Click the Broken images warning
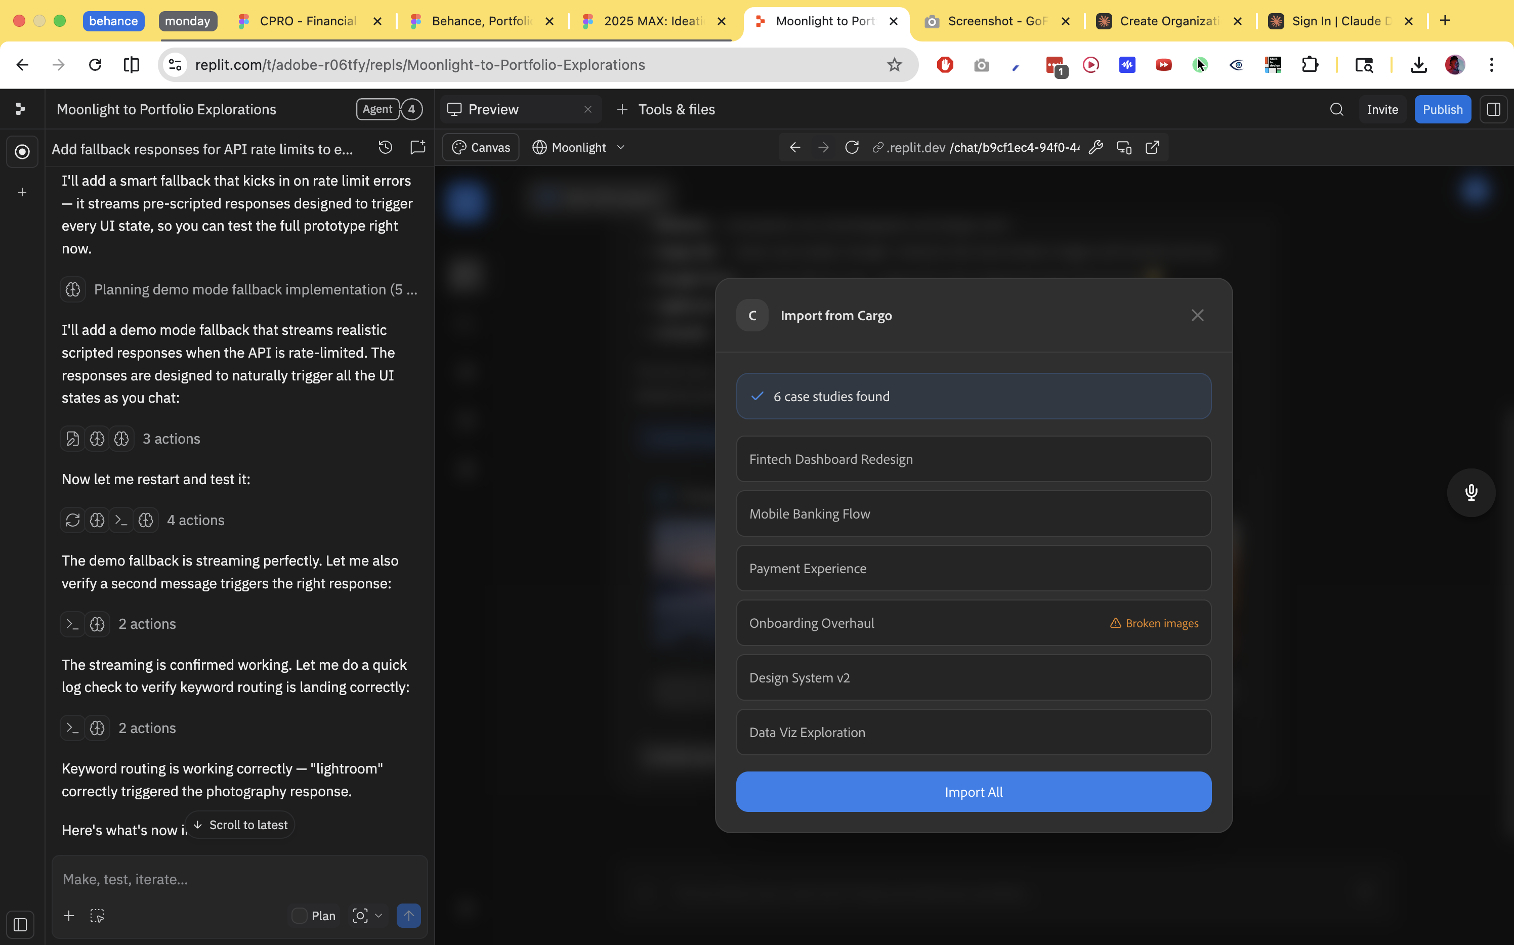This screenshot has height=945, width=1514. [x=1154, y=623]
